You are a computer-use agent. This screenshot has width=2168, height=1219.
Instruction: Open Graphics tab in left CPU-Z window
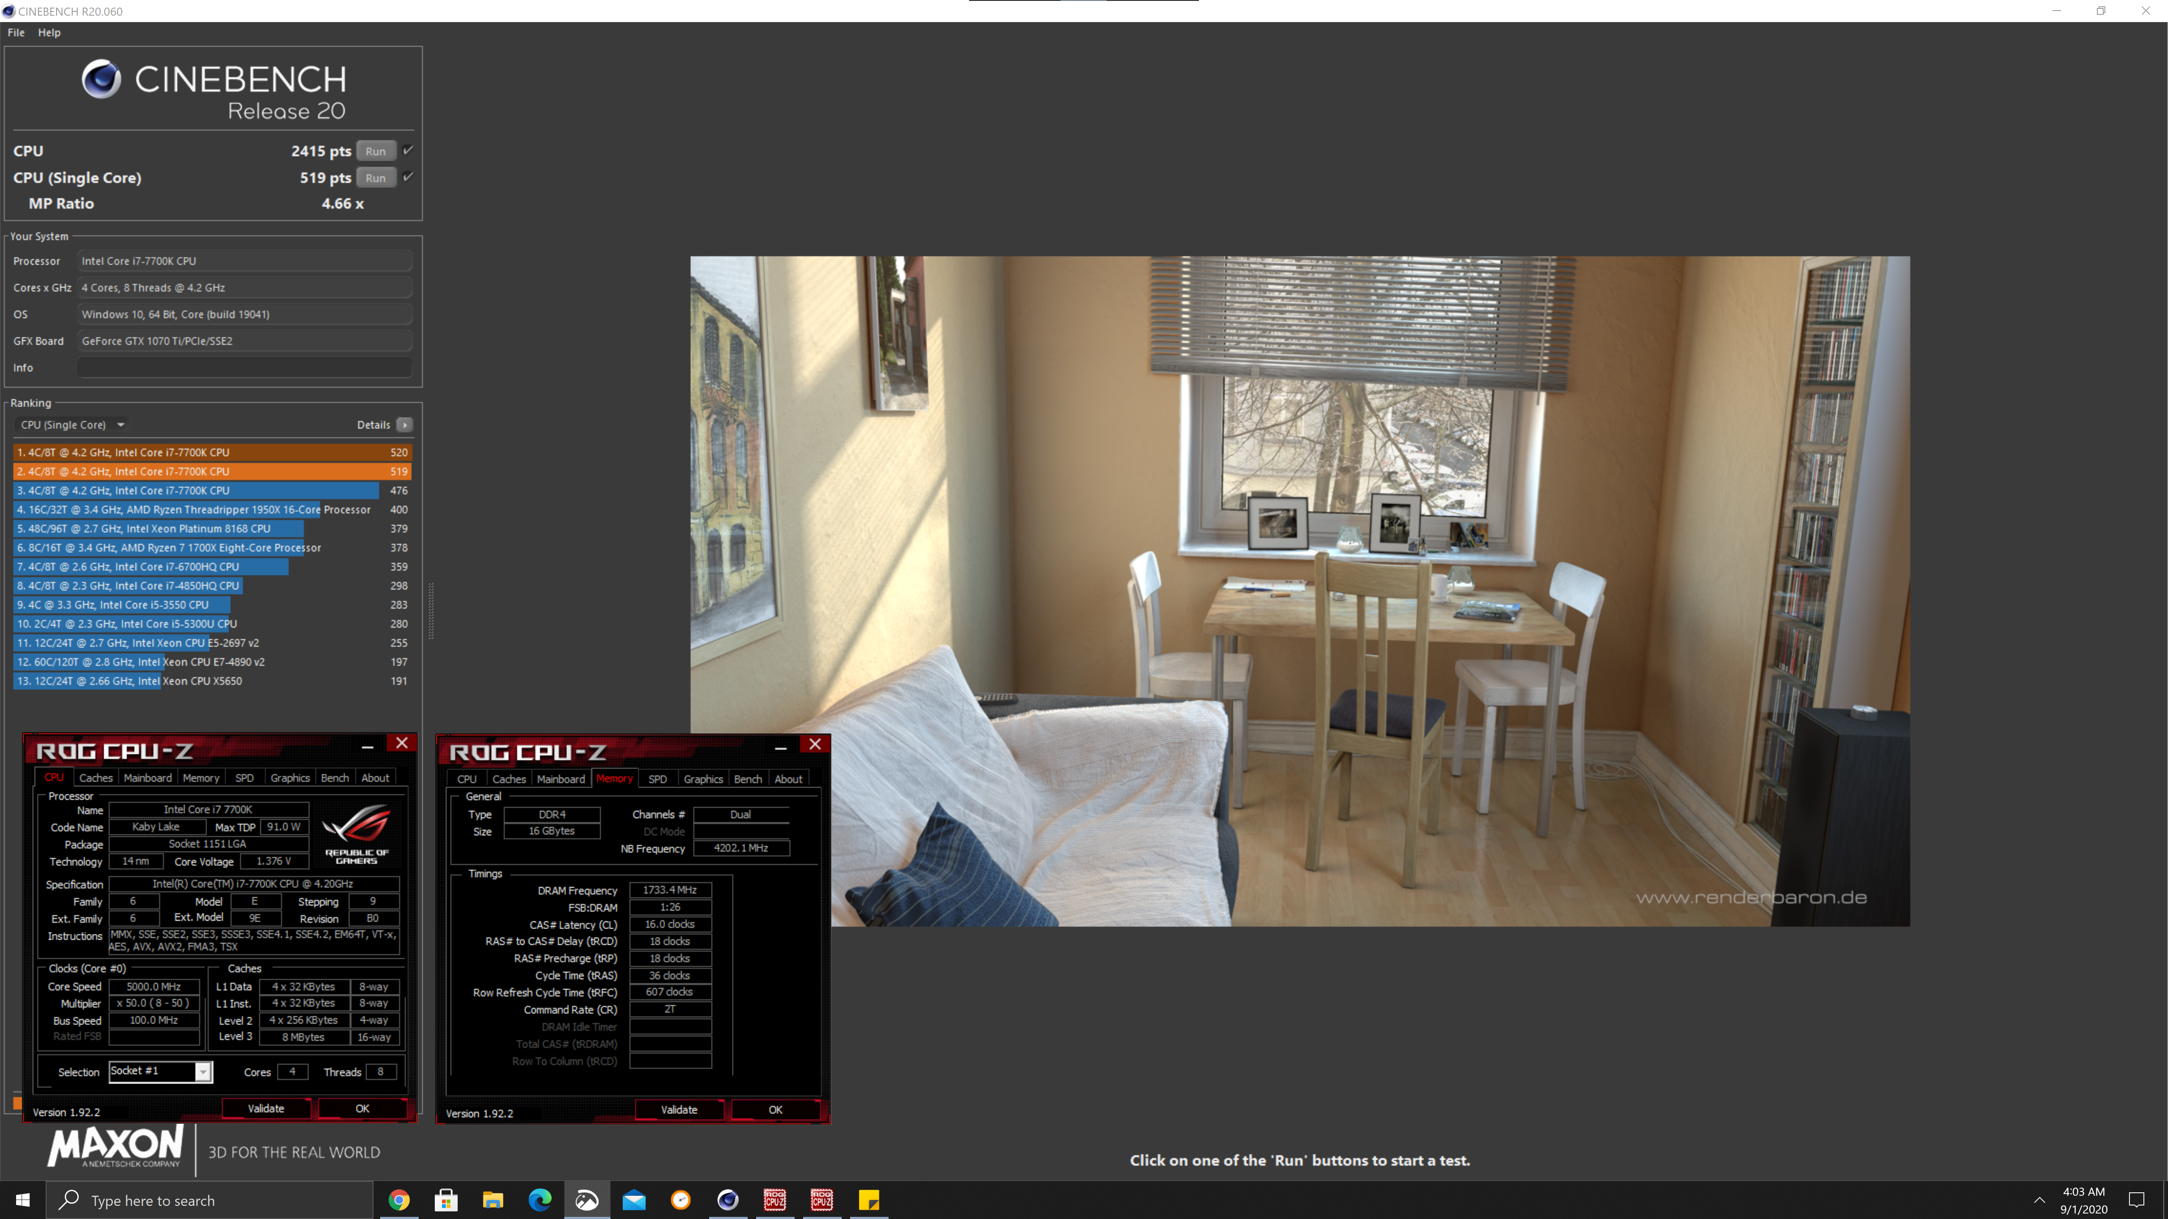coord(290,778)
